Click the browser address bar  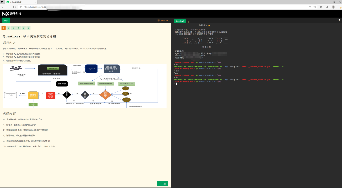[38, 6]
